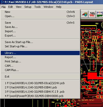Open the Drafting toolbar shapes icon

pyautogui.click(x=85, y=14)
